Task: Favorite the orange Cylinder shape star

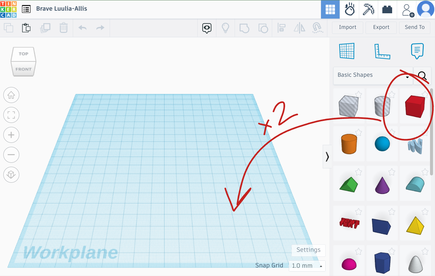Action: [x=359, y=133]
